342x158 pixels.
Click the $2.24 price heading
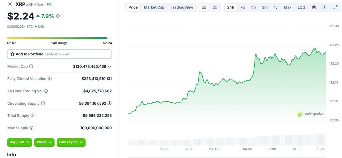21,16
